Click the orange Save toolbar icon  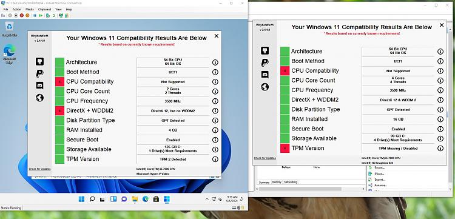(27, 15)
